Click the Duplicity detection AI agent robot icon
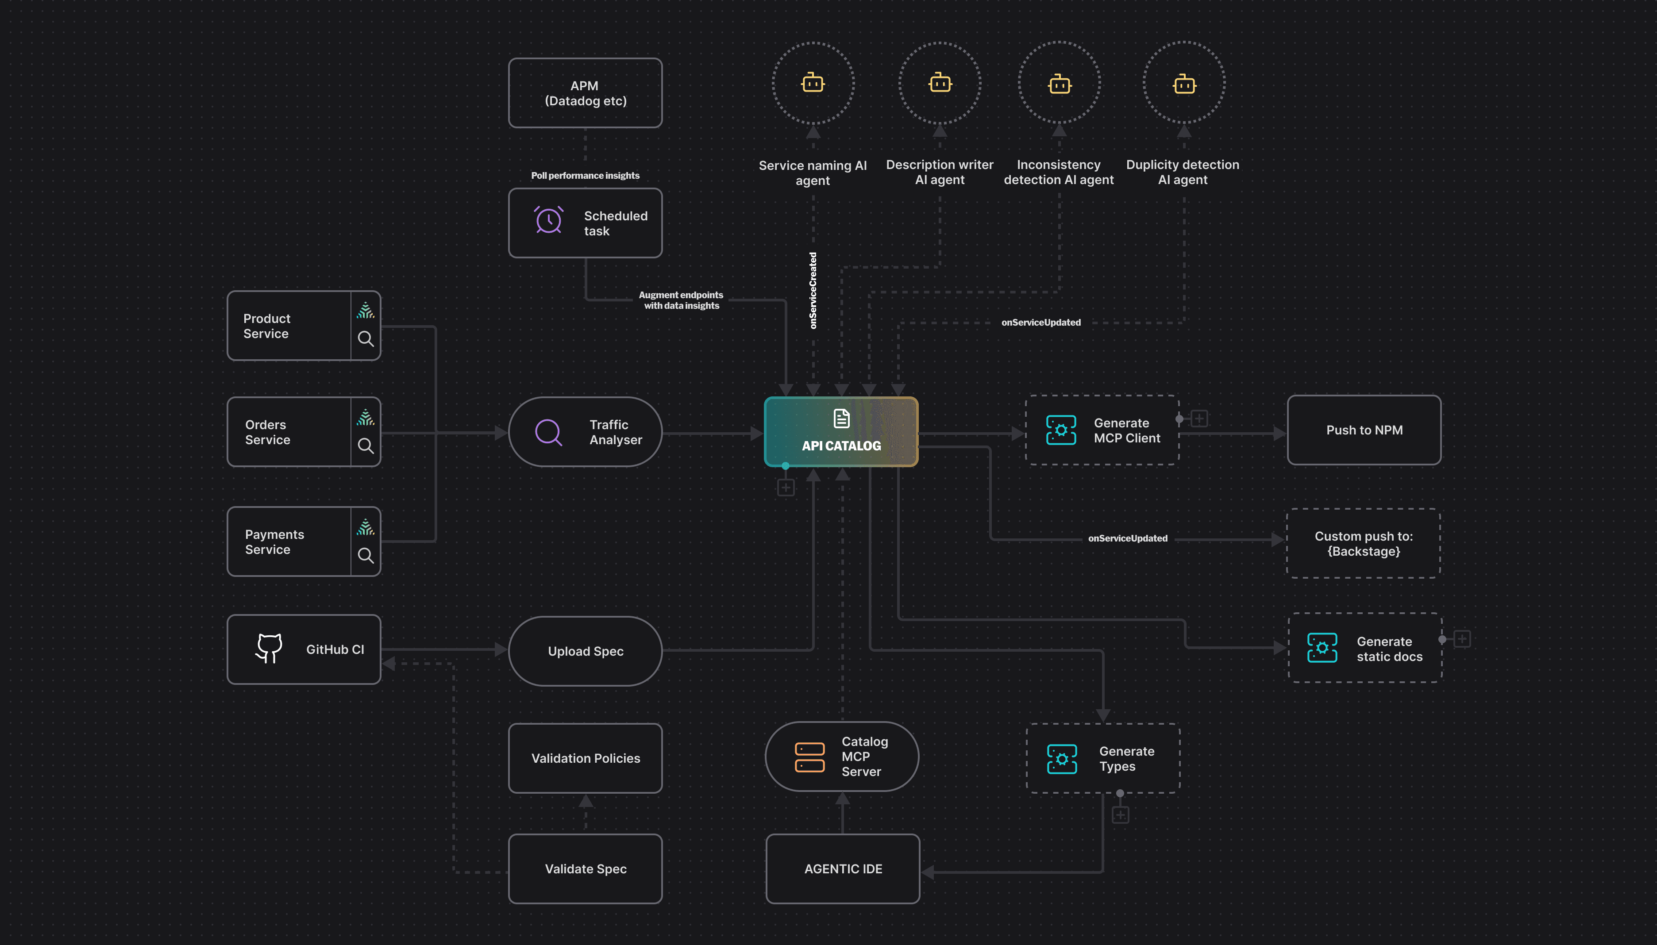Screen dimensions: 1657x945 tap(1183, 83)
